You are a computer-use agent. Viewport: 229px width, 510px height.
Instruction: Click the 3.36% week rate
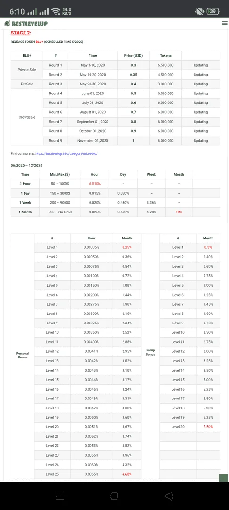point(151,203)
